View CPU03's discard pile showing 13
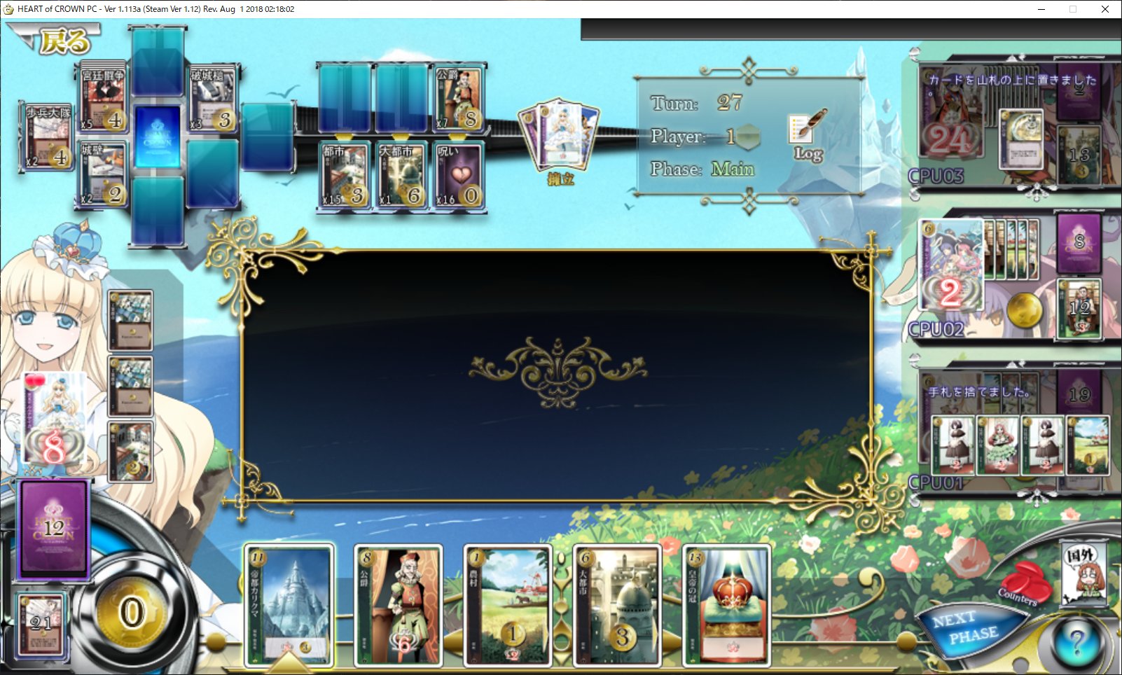 (x=1079, y=155)
